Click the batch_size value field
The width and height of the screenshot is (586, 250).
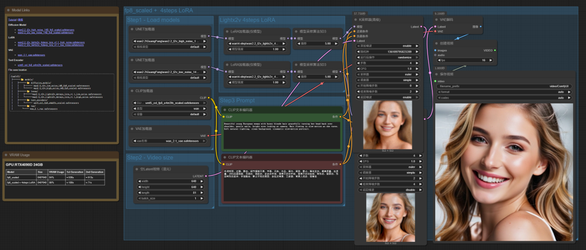[x=170, y=198]
